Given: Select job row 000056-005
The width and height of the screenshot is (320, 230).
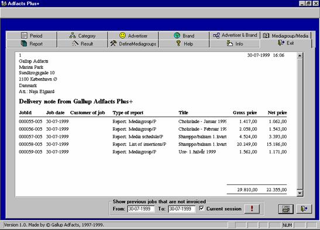Looking at the screenshot, I should point(153,129).
